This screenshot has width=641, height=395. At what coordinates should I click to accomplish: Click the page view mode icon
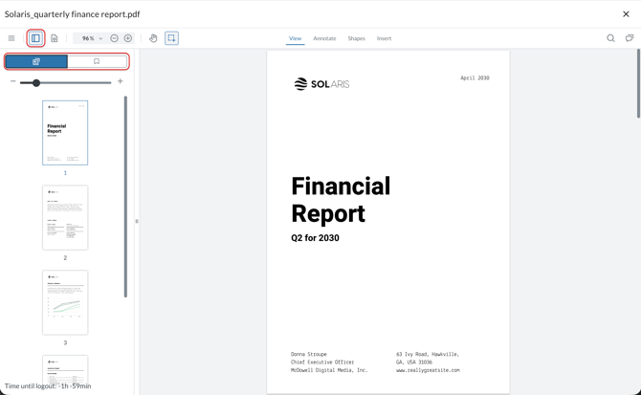55,38
